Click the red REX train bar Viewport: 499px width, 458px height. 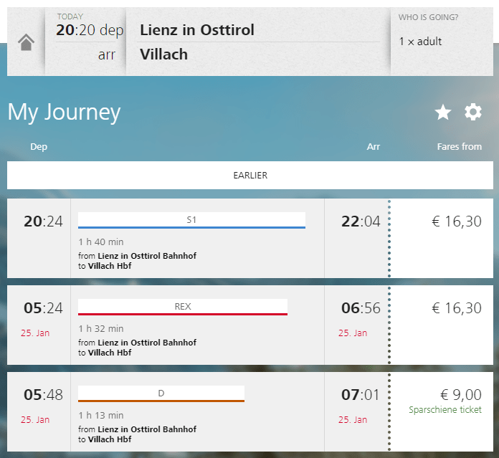pos(183,307)
